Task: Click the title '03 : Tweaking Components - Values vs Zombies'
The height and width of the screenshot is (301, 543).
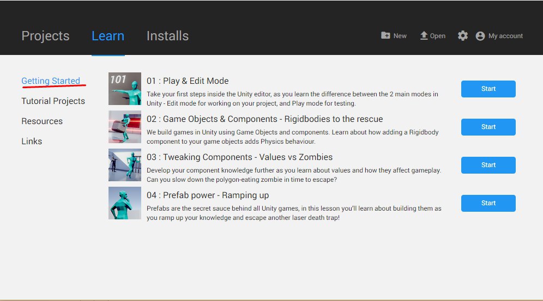Action: pos(239,157)
